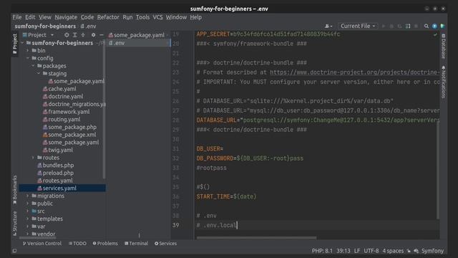Toggle the Bookmarks tool window side tab

pyautogui.click(x=14, y=190)
